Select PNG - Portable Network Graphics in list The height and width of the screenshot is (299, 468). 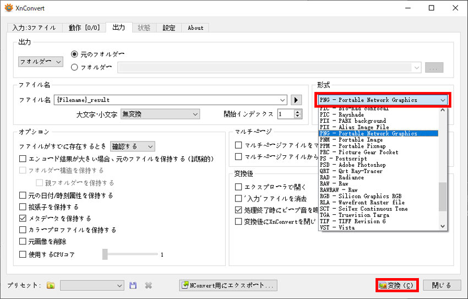click(378, 133)
